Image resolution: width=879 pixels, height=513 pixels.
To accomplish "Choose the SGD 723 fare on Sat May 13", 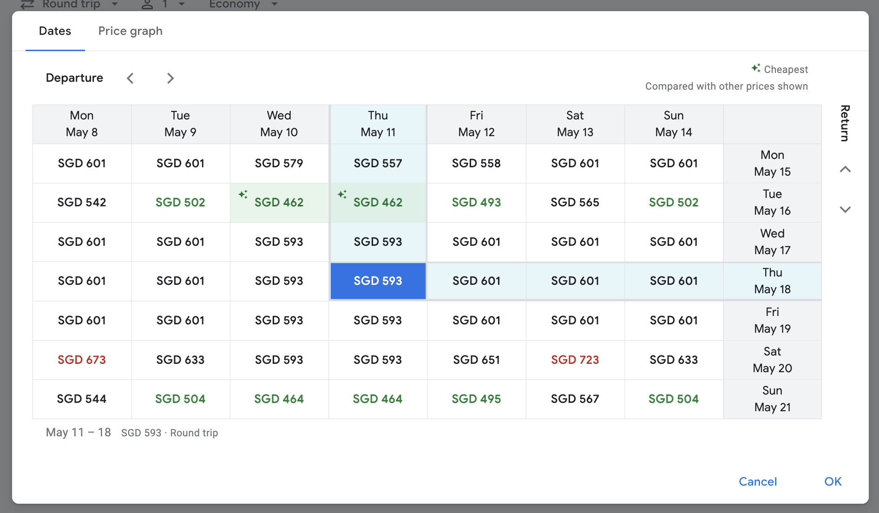I will pyautogui.click(x=575, y=360).
